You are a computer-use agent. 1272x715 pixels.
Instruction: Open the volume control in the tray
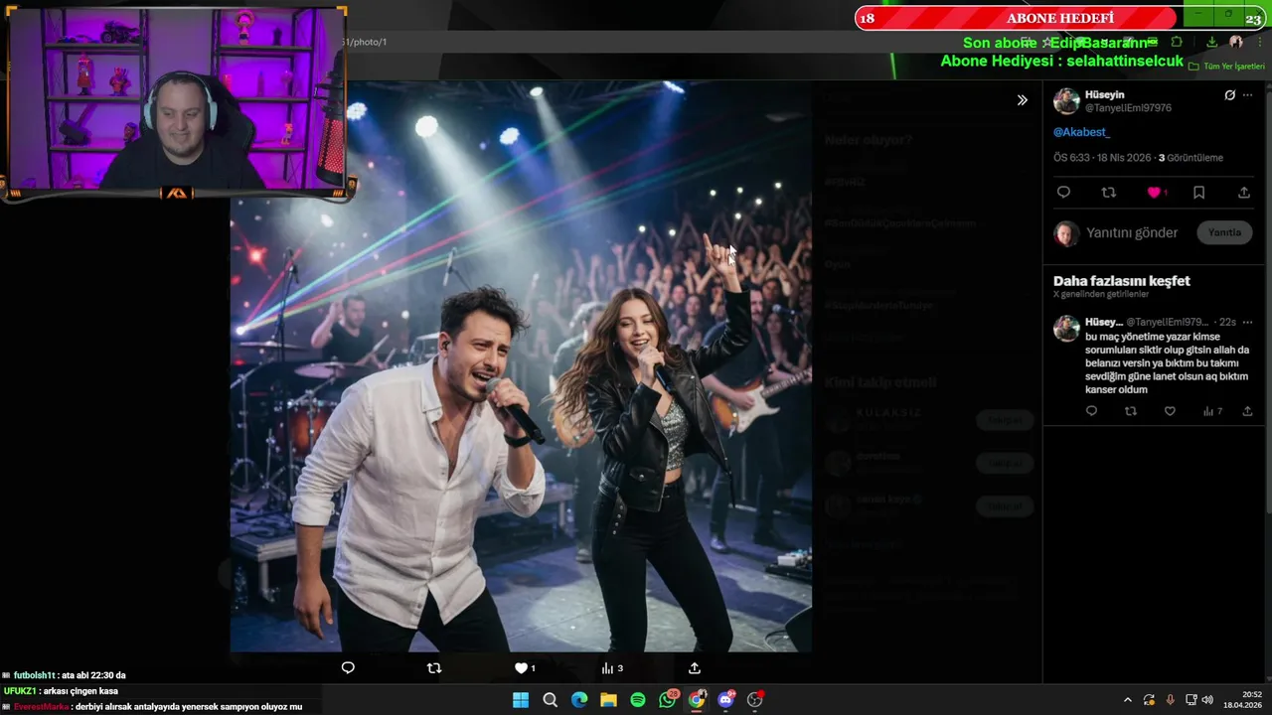(x=1207, y=700)
